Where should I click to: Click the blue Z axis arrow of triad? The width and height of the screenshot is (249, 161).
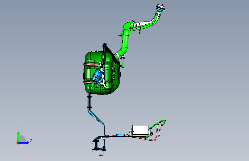coord(24,143)
